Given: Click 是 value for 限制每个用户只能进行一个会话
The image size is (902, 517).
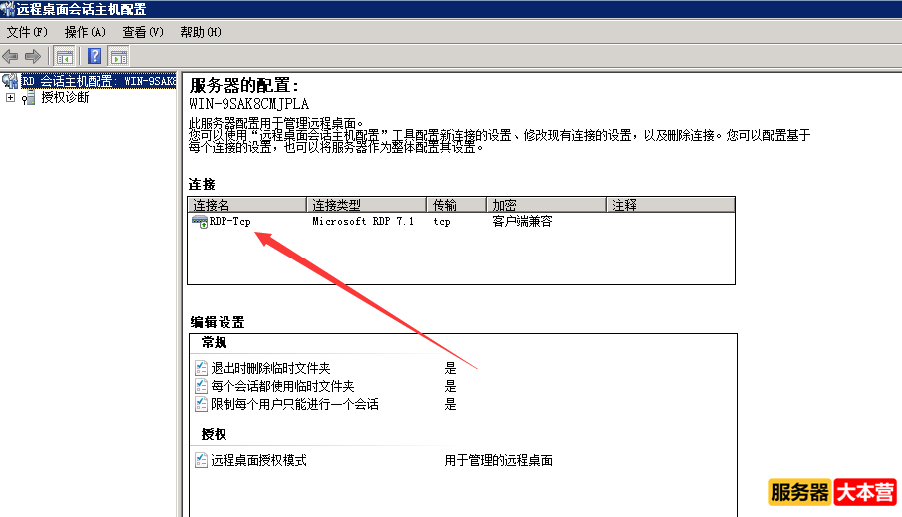Looking at the screenshot, I should 450,405.
